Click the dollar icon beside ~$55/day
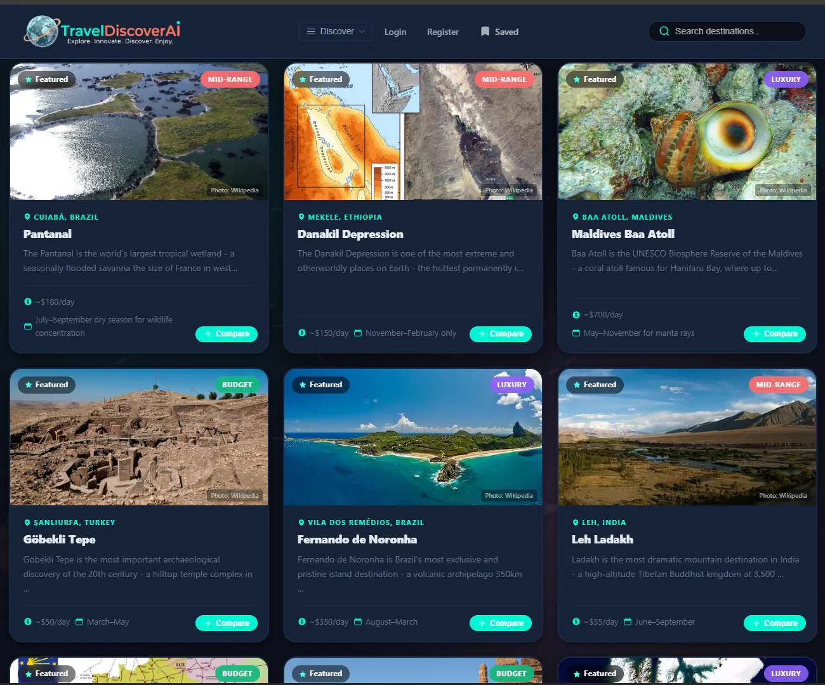The image size is (825, 685). [x=576, y=622]
